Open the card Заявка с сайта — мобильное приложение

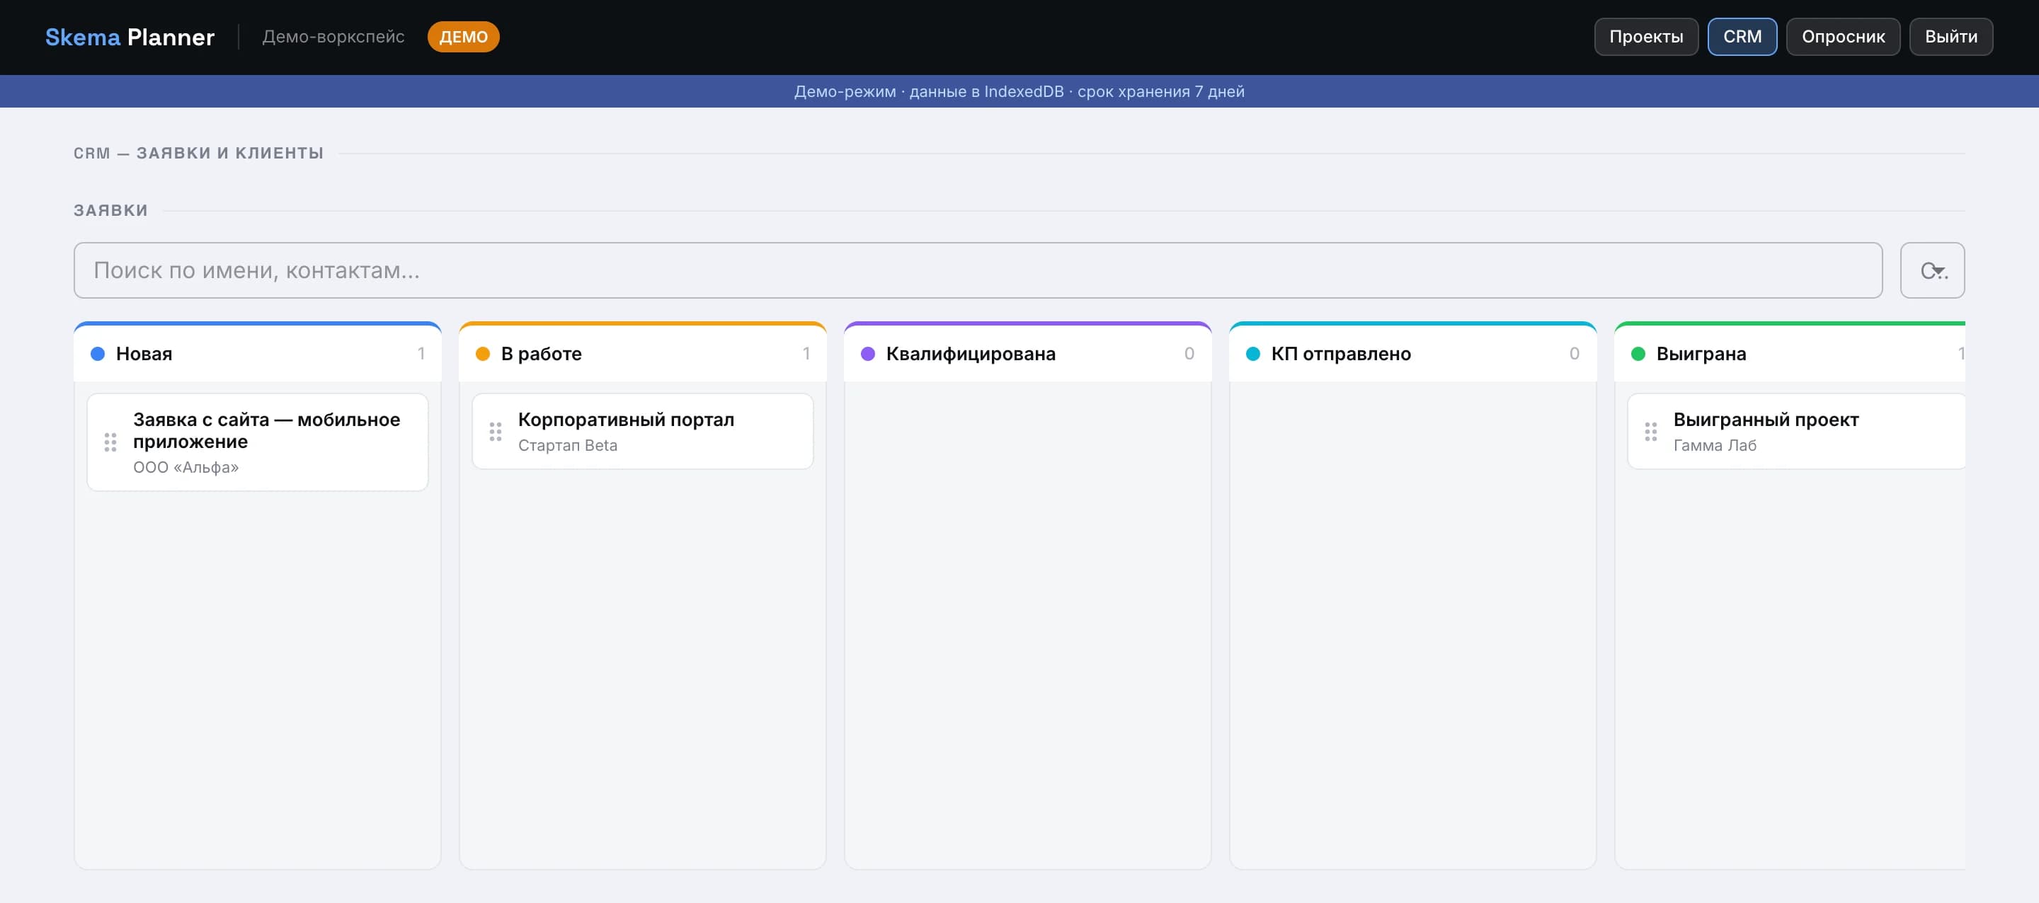coord(257,442)
